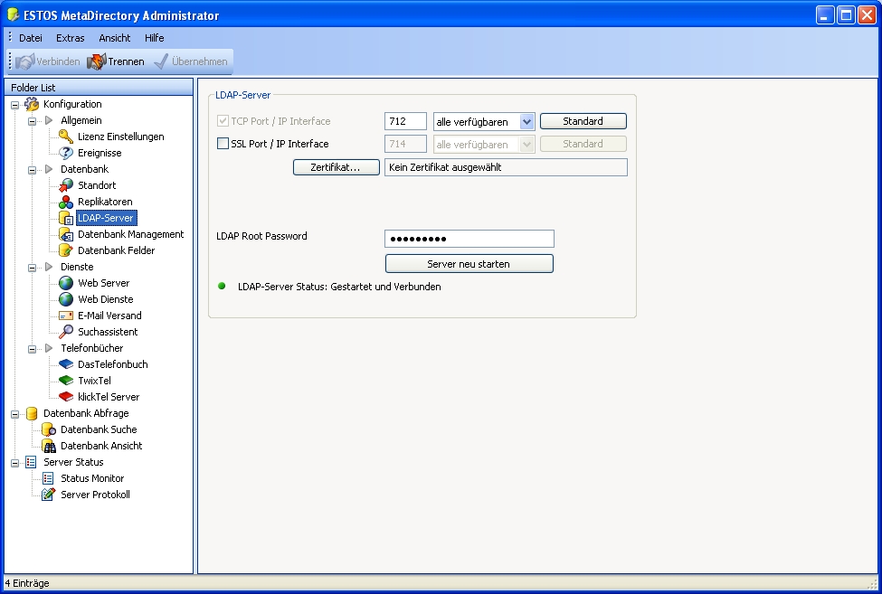Collapse the Server Status tree node
The height and width of the screenshot is (594, 882).
15,463
